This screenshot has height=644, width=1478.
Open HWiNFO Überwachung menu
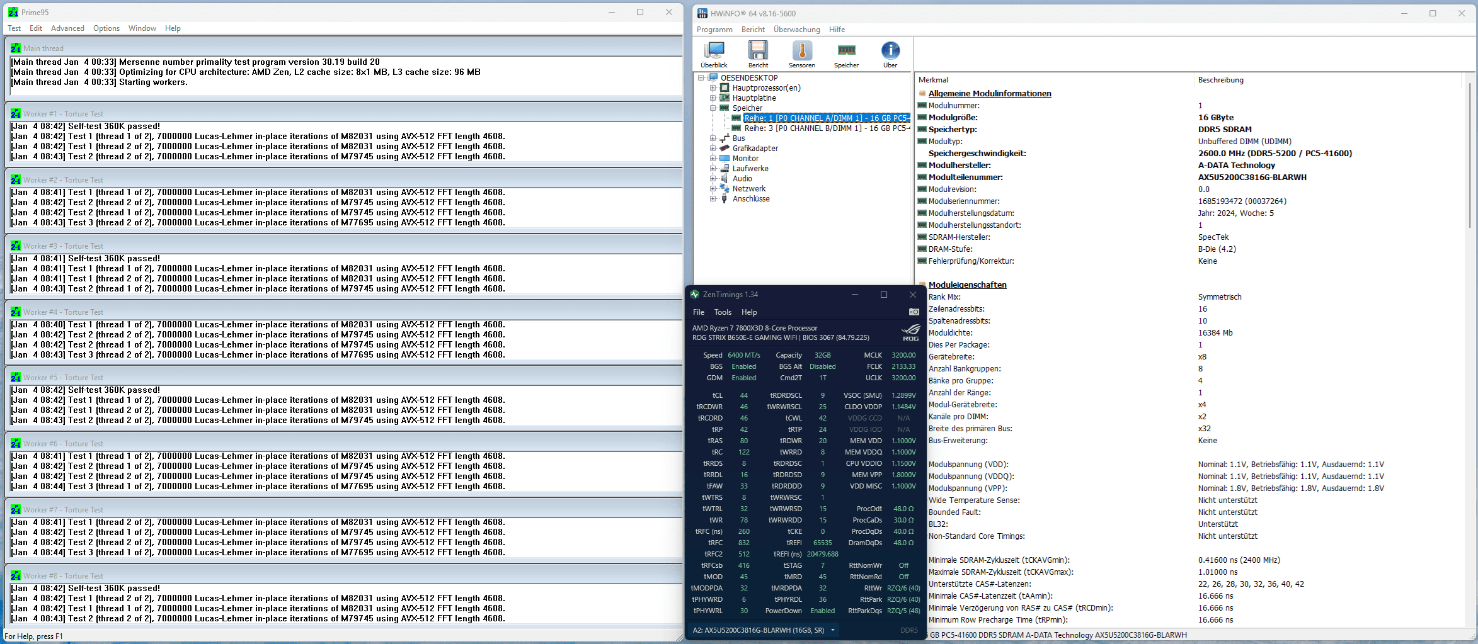(796, 30)
